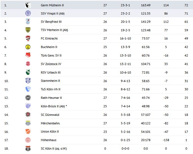Click the Union Köln II orange crest
193x154 pixels.
[28, 131]
